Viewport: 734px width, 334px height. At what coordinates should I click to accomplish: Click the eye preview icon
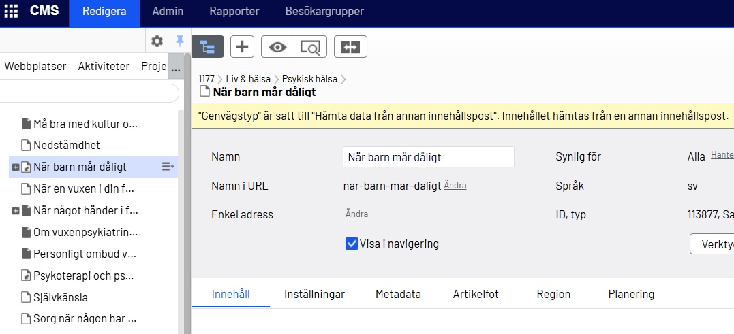(277, 47)
